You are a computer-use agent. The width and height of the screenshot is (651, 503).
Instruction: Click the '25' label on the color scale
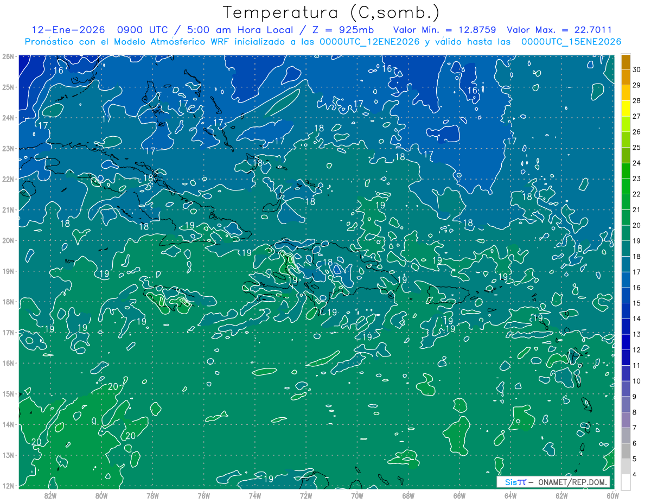(x=637, y=147)
